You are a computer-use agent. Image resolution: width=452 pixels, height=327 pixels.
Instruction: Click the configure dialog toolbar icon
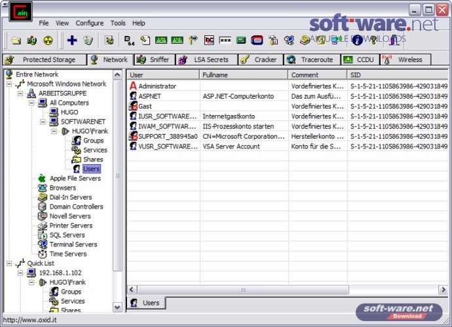click(x=109, y=41)
